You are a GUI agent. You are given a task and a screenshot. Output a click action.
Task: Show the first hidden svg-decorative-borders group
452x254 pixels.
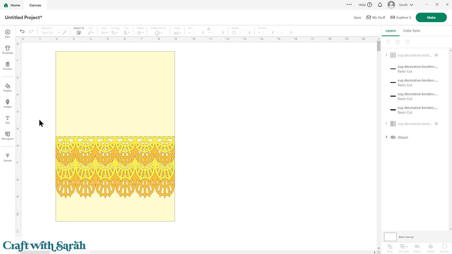click(436, 55)
